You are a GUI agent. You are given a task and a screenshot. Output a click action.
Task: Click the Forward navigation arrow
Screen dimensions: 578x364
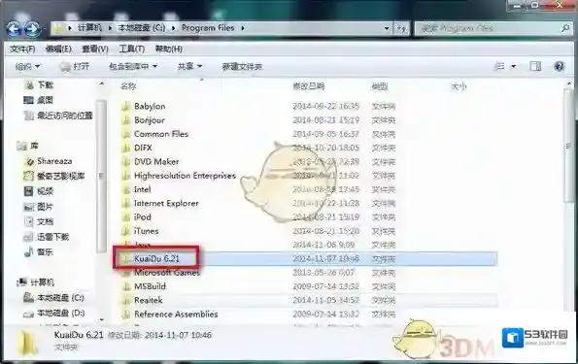[32, 28]
